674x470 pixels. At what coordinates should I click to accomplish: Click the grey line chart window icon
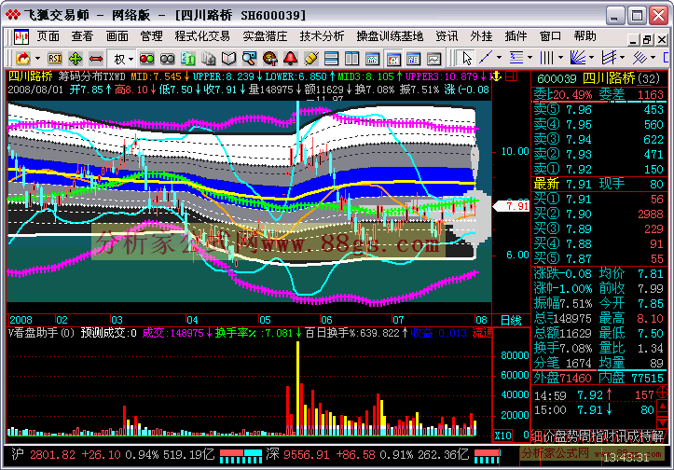click(x=434, y=59)
